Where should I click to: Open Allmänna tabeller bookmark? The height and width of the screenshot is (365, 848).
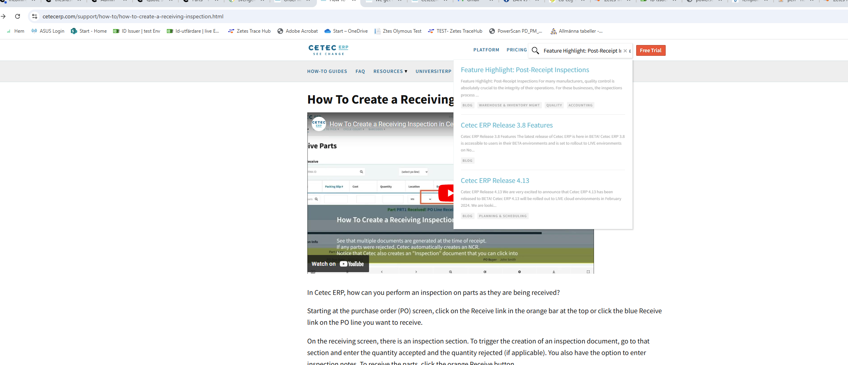pyautogui.click(x=576, y=31)
